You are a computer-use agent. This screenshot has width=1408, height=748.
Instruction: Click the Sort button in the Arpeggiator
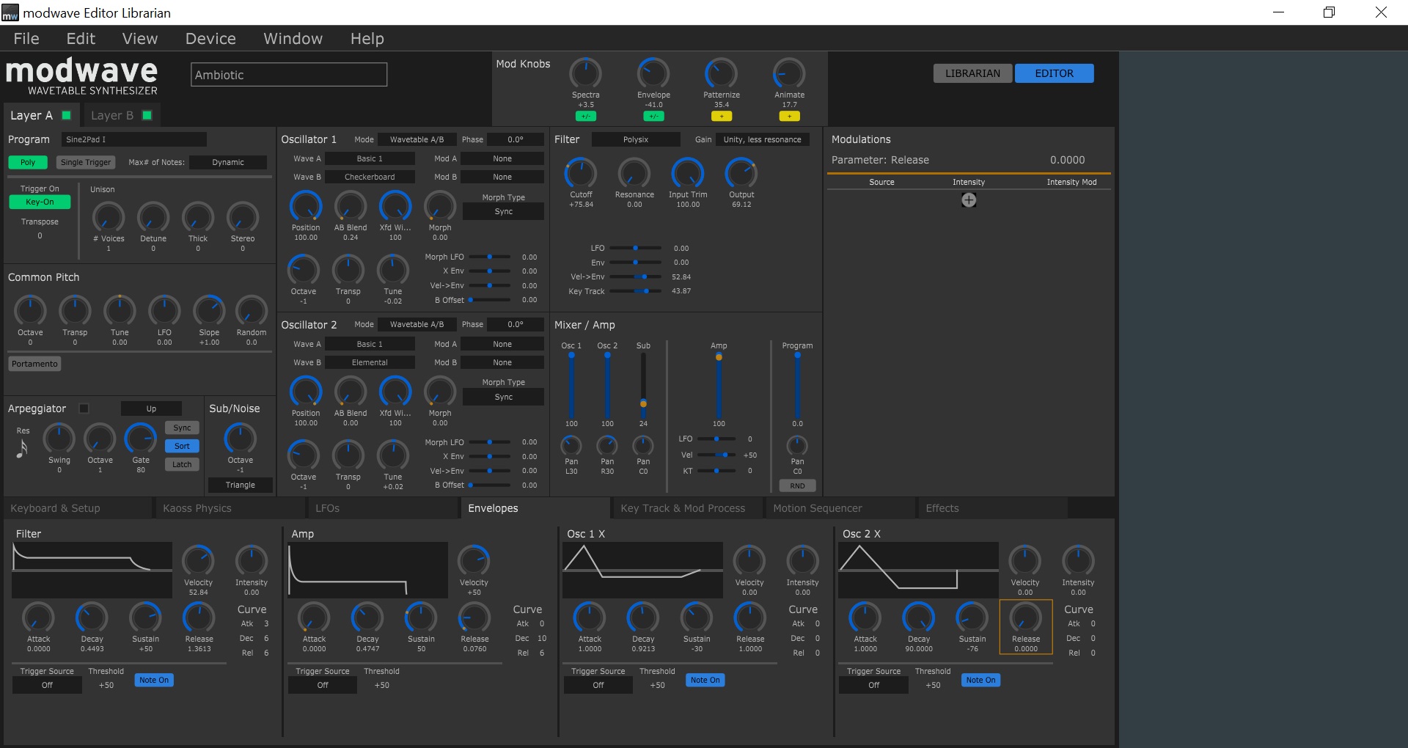(x=181, y=446)
